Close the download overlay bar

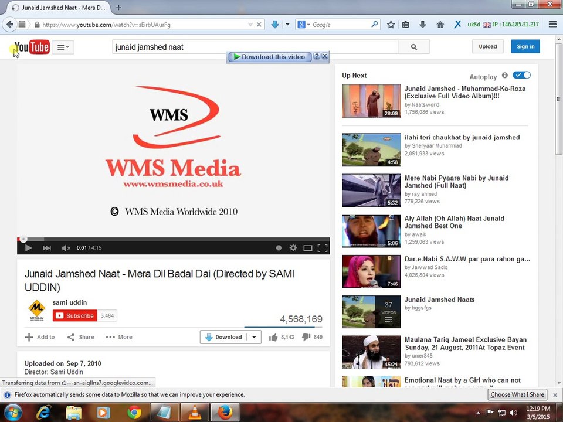coord(324,56)
